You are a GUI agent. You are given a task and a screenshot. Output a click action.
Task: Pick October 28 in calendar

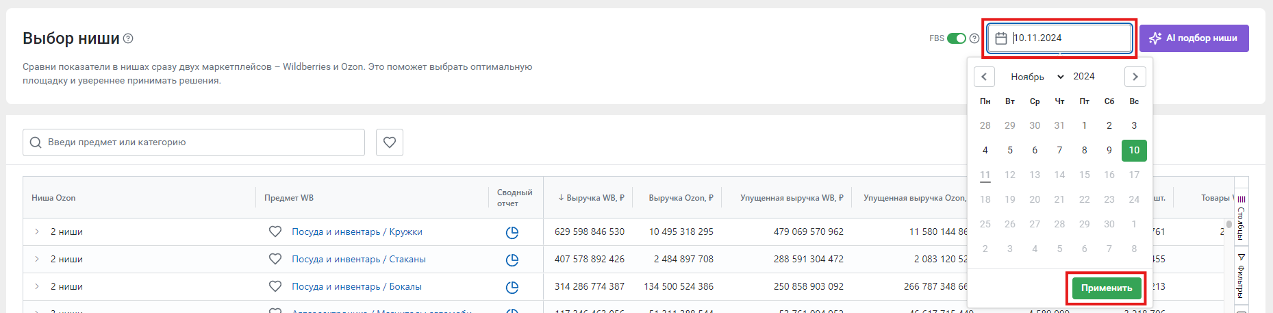[x=985, y=125]
